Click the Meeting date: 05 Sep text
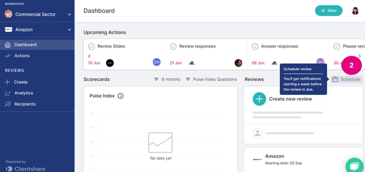Image resolution: width=365 pixels, height=172 pixels. click(x=283, y=163)
